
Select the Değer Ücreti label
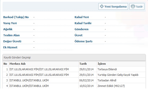click(x=12, y=41)
